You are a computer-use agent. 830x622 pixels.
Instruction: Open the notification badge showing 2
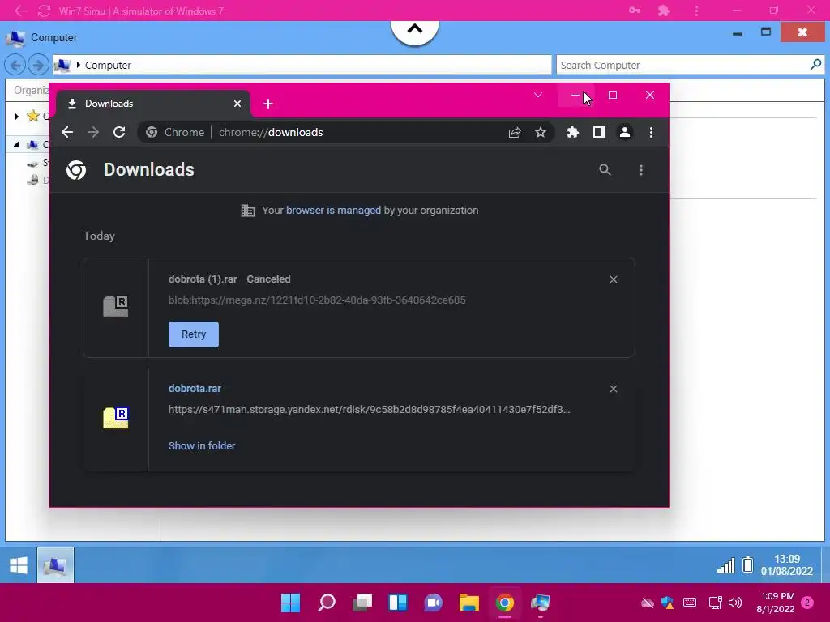[x=807, y=603]
